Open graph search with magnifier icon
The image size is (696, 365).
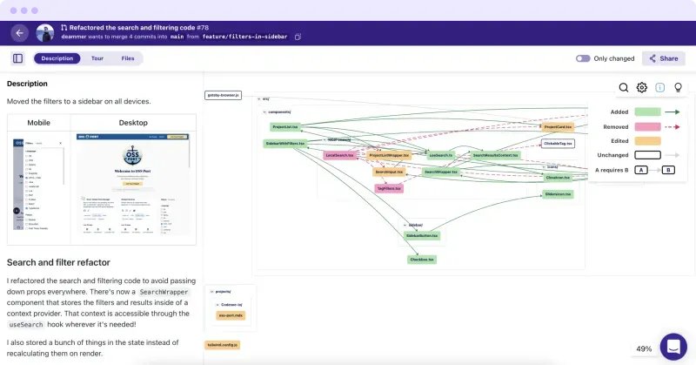[x=624, y=88]
